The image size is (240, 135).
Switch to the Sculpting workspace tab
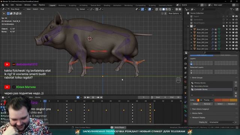click(72, 5)
